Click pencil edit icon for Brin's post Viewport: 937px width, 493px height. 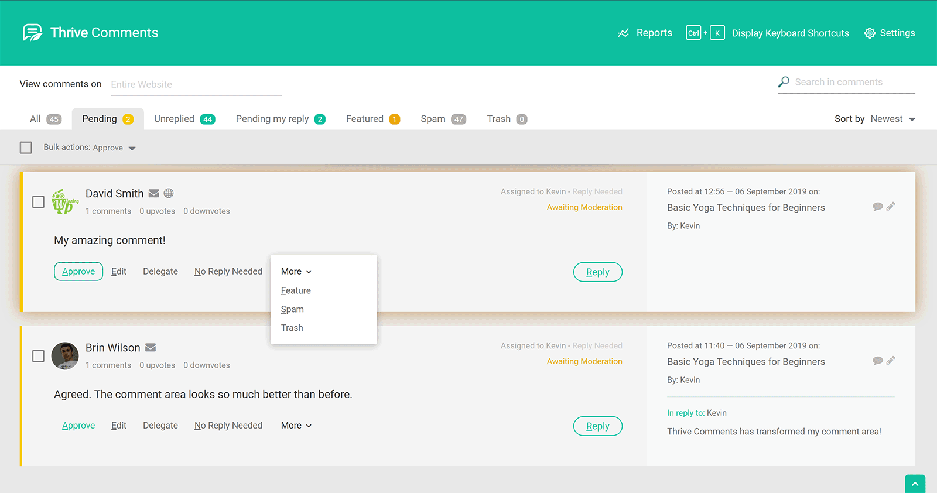(x=891, y=360)
